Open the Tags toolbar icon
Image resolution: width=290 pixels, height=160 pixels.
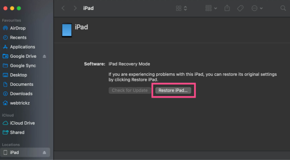tap(240, 8)
